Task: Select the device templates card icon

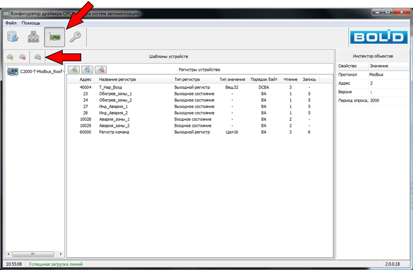Action: pyautogui.click(x=55, y=37)
